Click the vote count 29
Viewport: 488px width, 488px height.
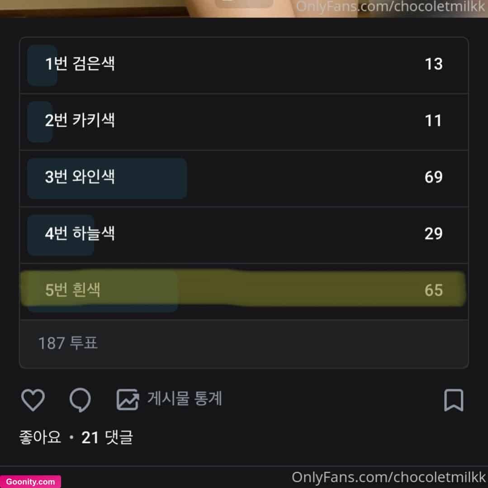434,234
